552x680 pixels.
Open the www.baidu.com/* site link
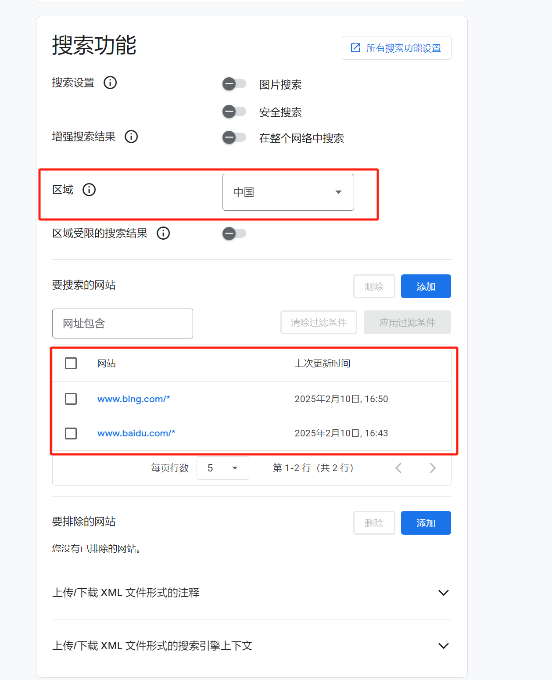[x=136, y=433]
